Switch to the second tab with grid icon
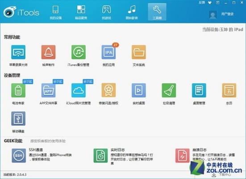Screen dimensions: 246x179 coord(81,12)
